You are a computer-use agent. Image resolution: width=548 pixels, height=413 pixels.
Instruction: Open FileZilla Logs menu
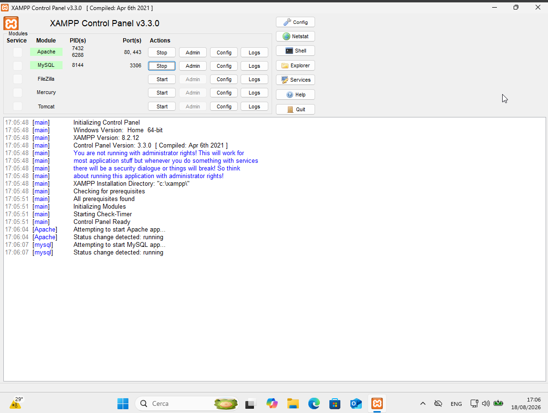(254, 79)
